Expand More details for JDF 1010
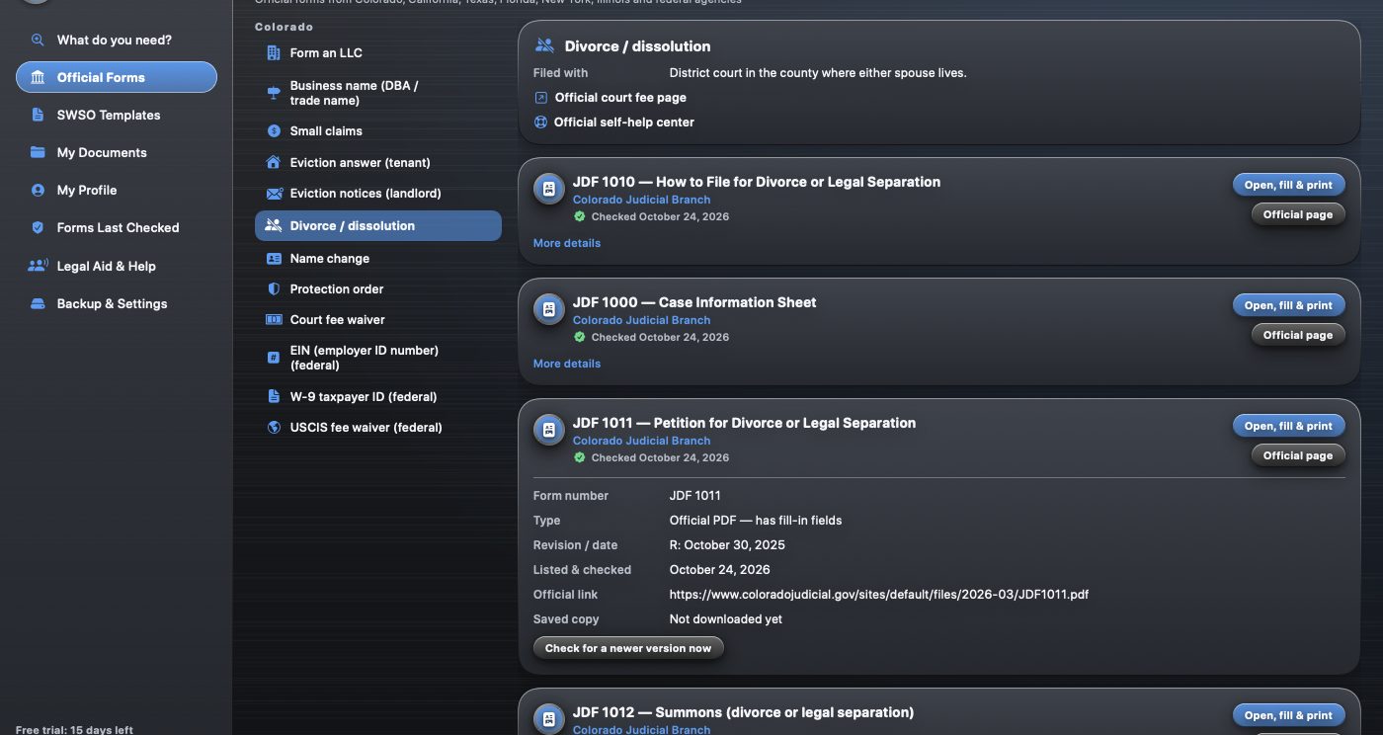The width and height of the screenshot is (1383, 735). point(567,243)
